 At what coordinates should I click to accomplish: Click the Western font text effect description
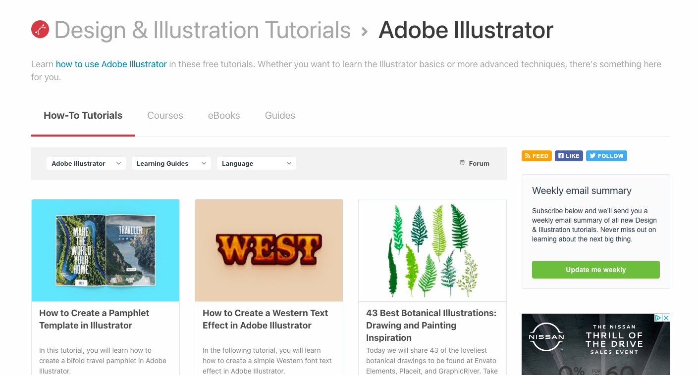click(267, 361)
